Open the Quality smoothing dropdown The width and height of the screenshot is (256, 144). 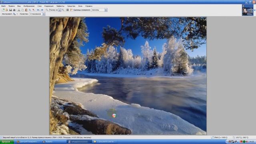point(44,14)
